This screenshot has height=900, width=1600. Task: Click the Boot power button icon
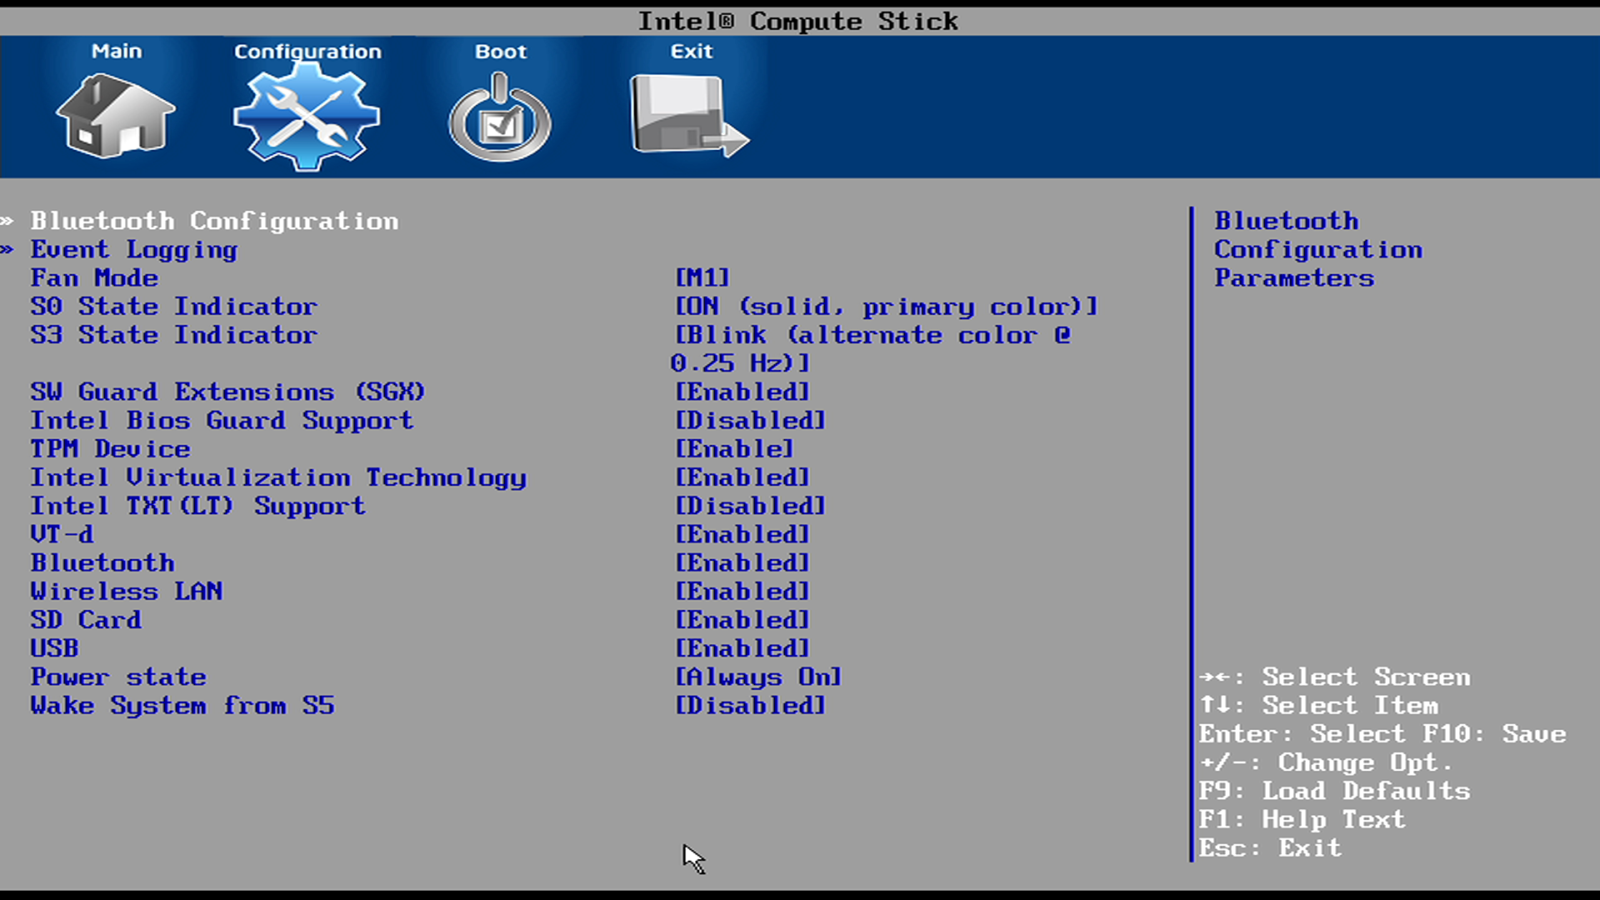500,117
